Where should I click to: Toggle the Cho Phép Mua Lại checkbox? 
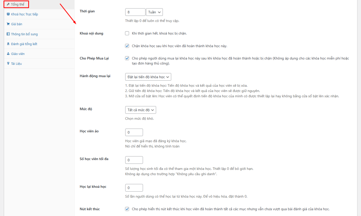(127, 58)
